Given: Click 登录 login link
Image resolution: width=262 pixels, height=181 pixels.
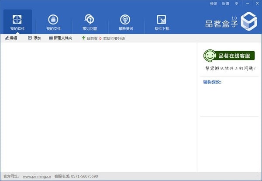Looking at the screenshot, I should click(214, 3).
